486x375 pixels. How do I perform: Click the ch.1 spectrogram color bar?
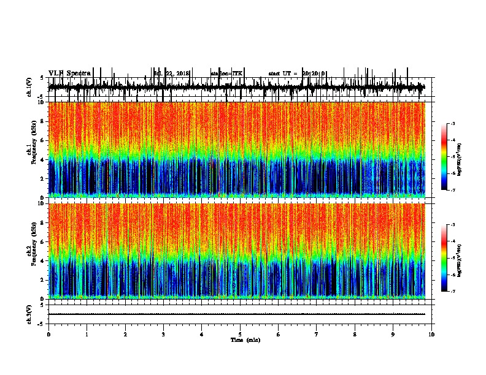pyautogui.click(x=444, y=157)
